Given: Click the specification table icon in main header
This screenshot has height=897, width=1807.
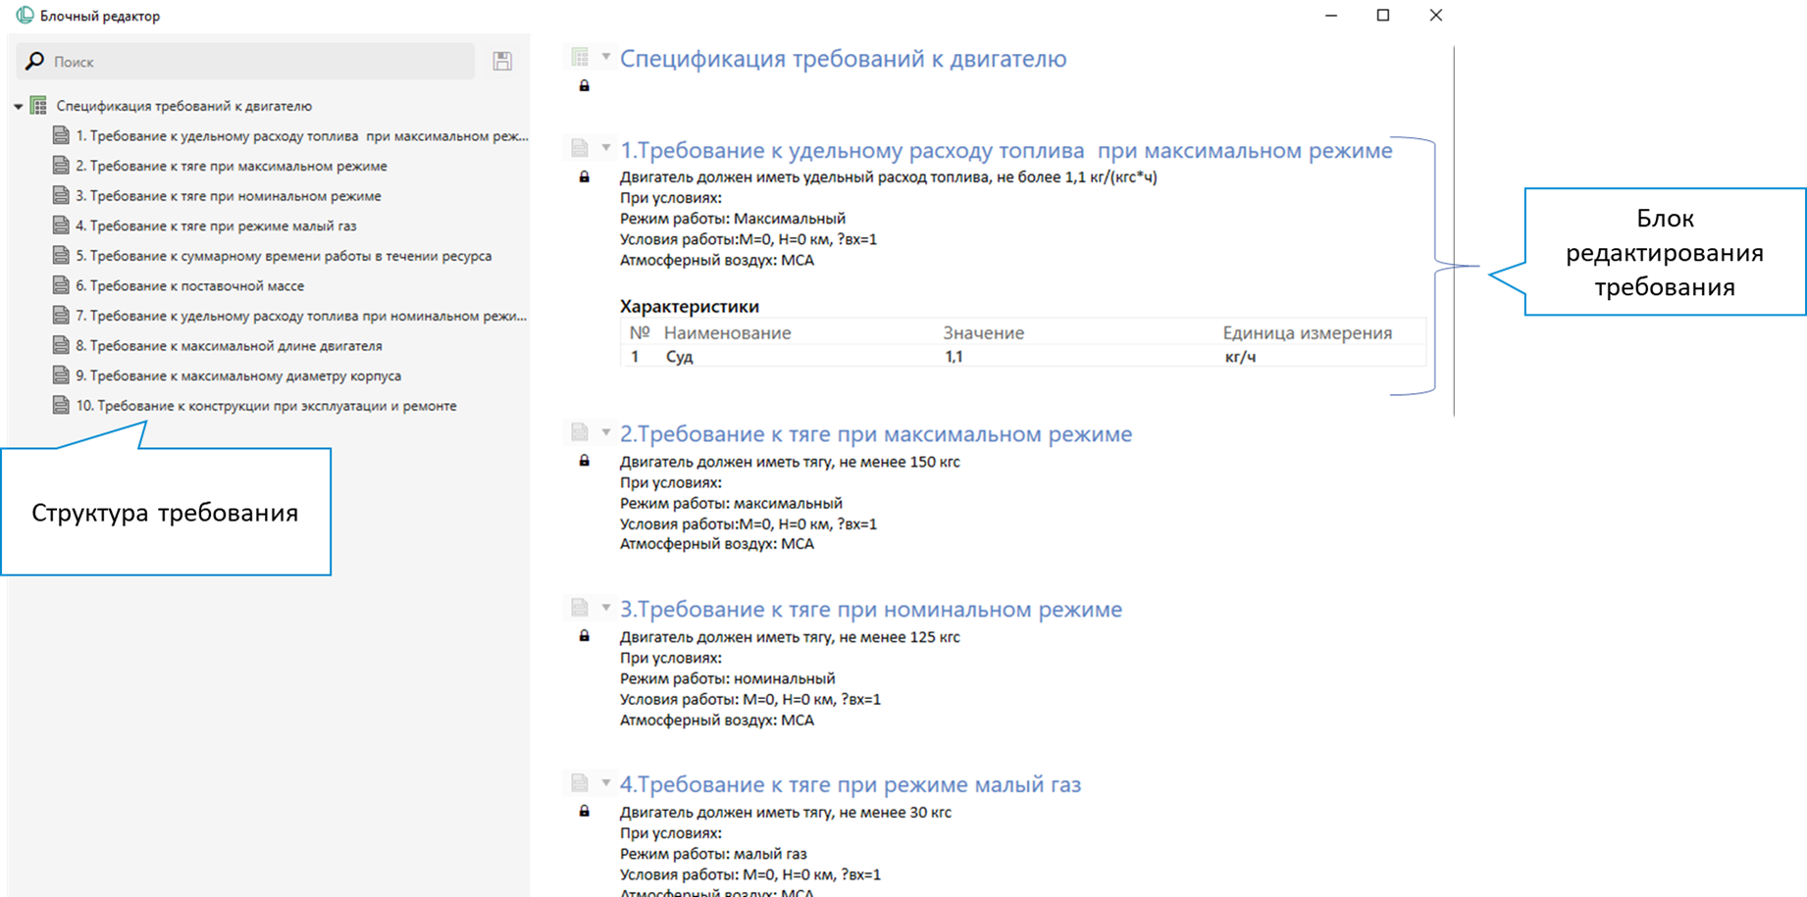Looking at the screenshot, I should click(x=580, y=58).
